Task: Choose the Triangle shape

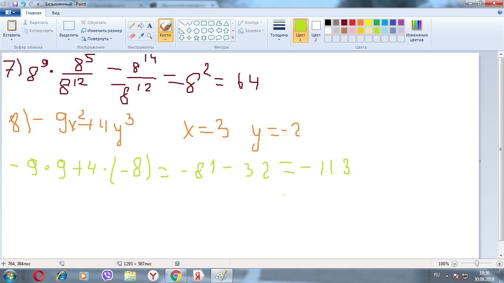Action: tap(226, 23)
